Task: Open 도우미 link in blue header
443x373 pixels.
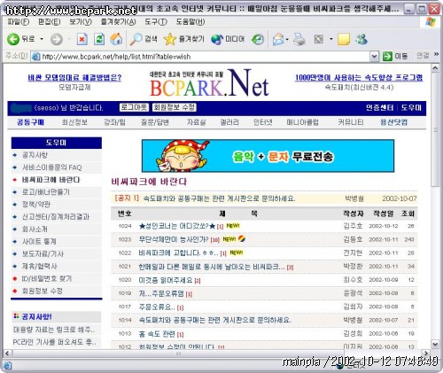Action: [411, 108]
